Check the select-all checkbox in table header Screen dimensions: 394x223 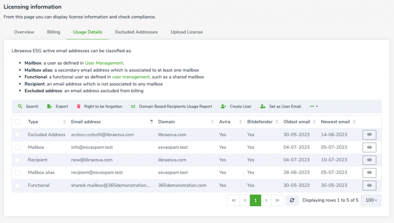tap(17, 121)
